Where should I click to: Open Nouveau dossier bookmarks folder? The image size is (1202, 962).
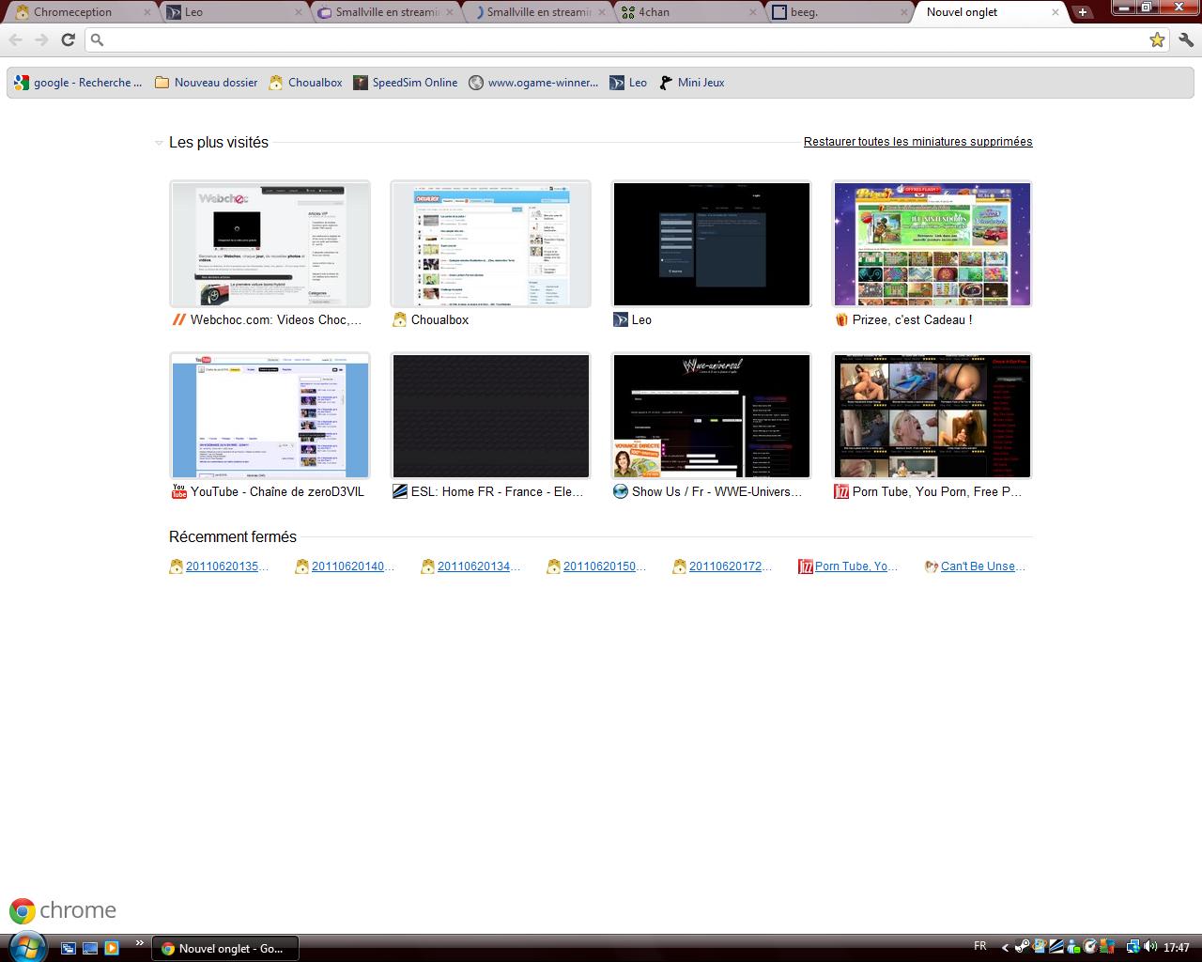pyautogui.click(x=206, y=83)
